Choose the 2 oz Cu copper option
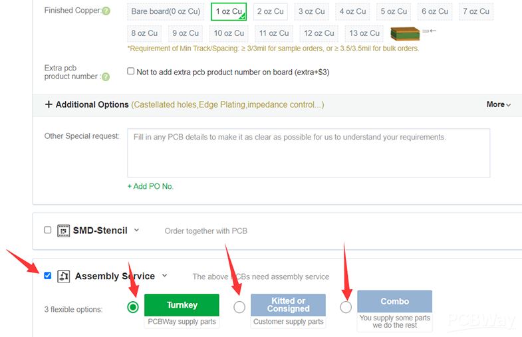The image size is (522, 337). (x=270, y=11)
